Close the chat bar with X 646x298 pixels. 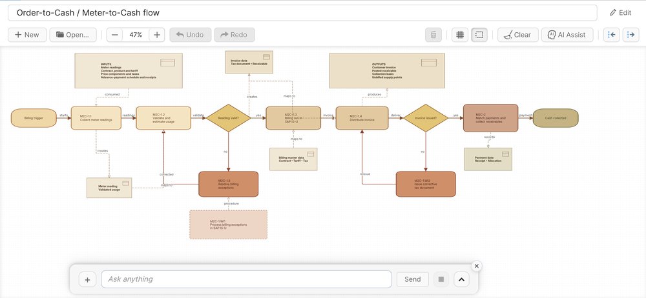(477, 266)
